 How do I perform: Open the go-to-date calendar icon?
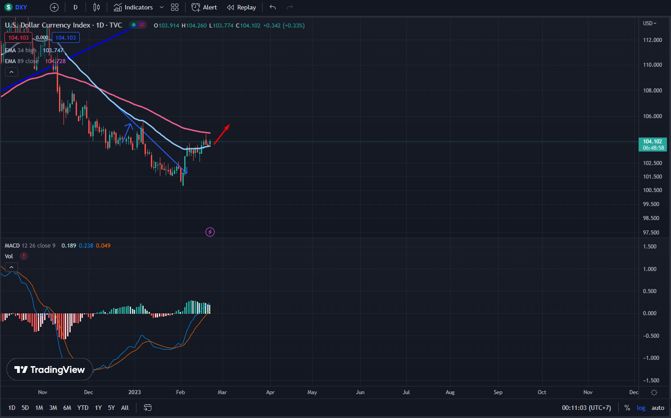pos(147,408)
